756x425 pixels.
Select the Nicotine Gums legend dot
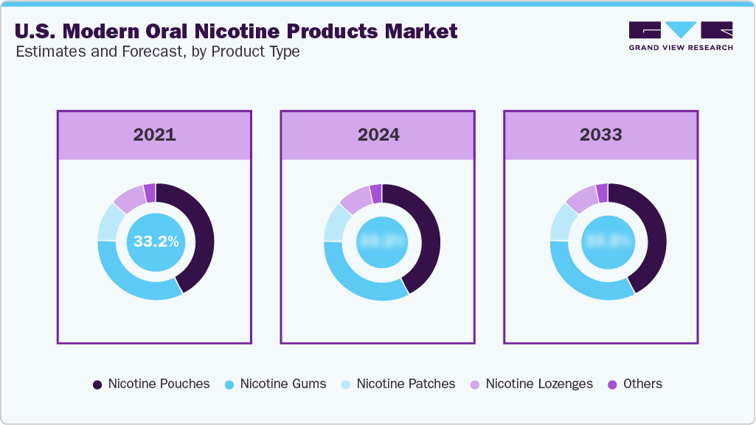point(229,384)
